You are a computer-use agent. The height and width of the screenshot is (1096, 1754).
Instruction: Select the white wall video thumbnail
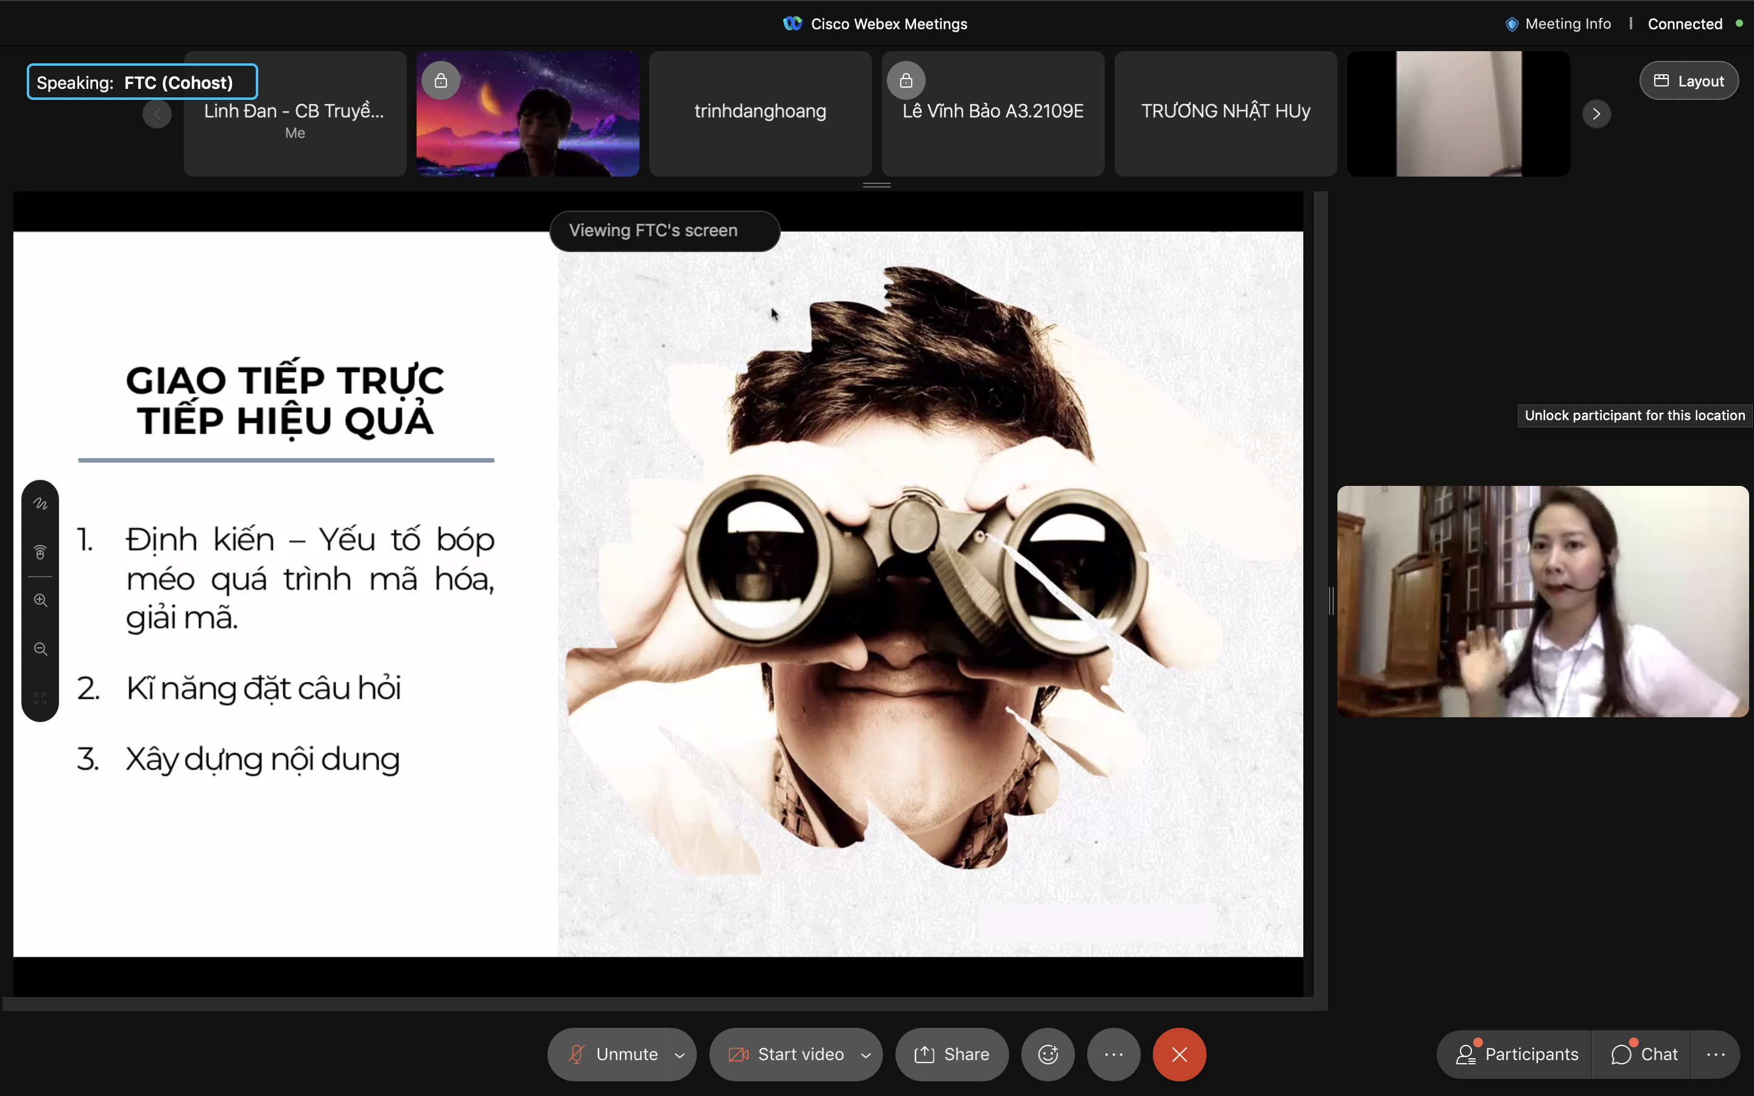click(1458, 114)
